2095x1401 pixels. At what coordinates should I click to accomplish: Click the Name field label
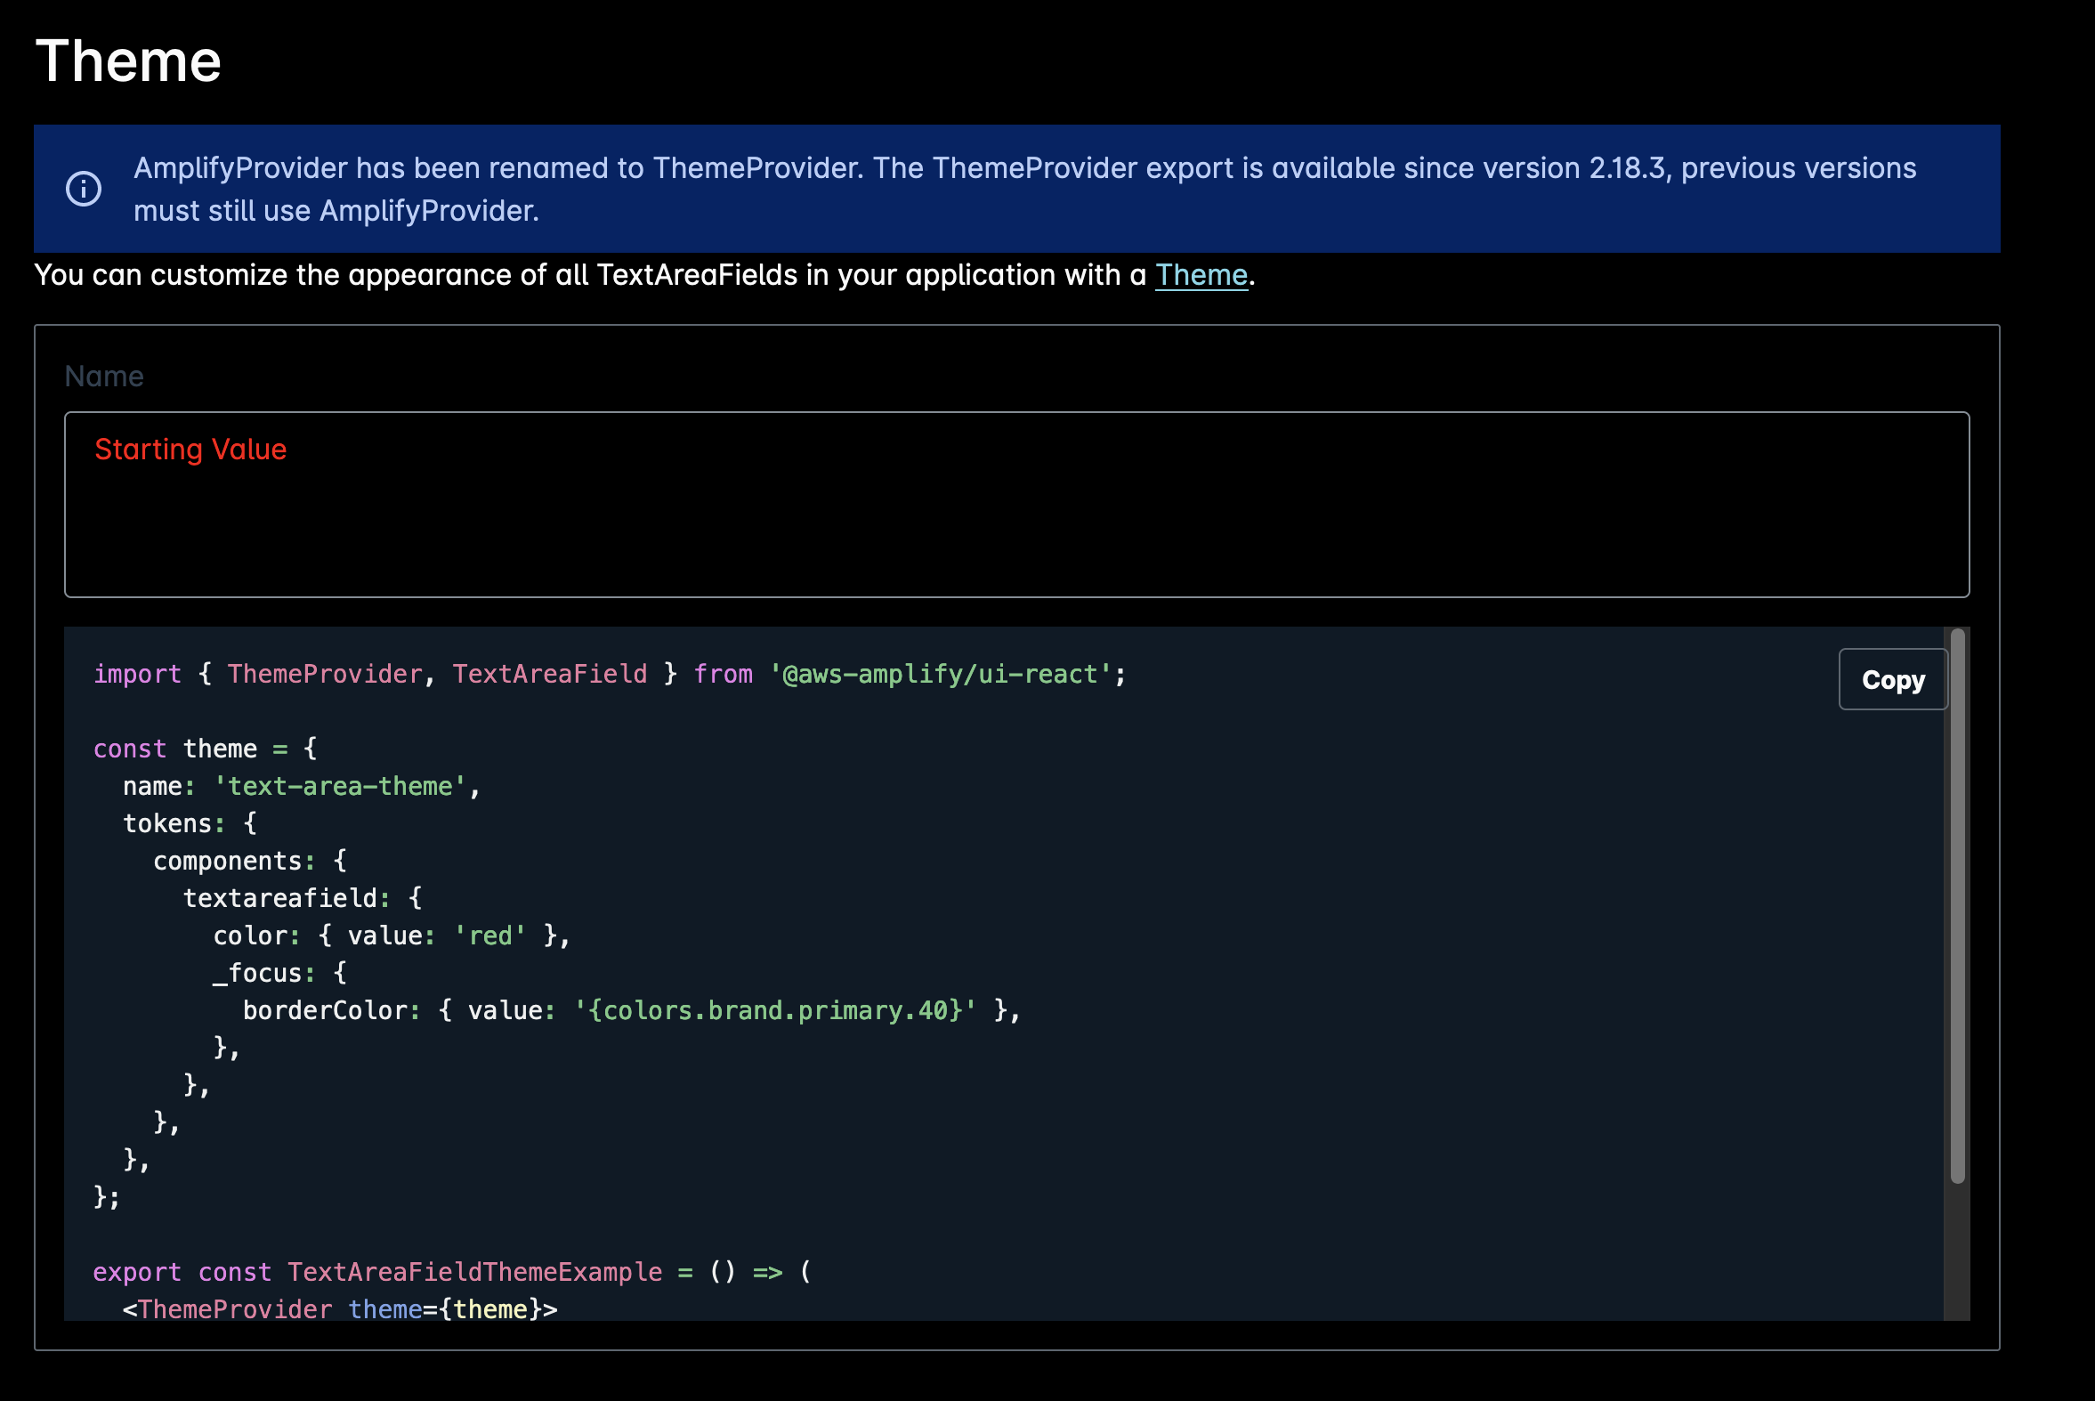tap(103, 377)
